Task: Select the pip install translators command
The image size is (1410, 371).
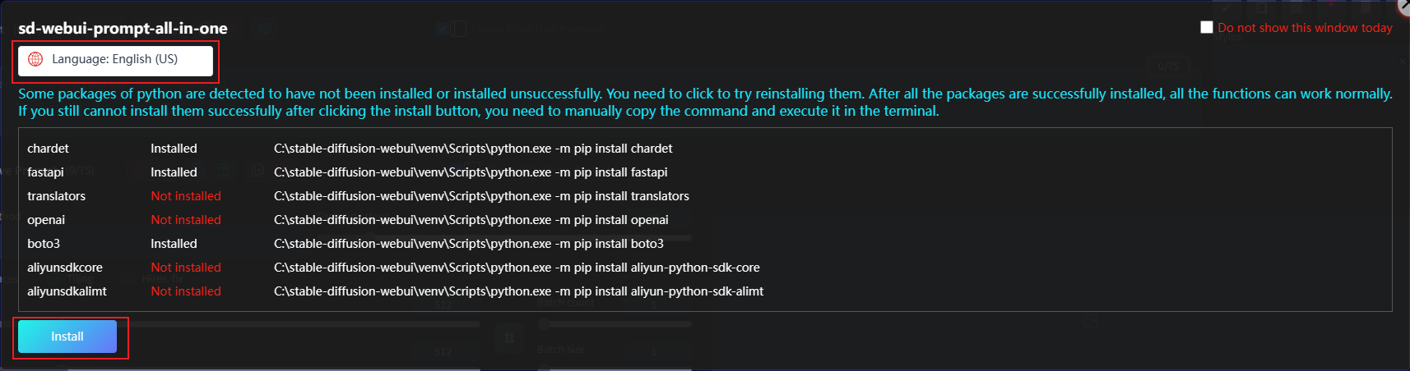Action: click(x=481, y=196)
